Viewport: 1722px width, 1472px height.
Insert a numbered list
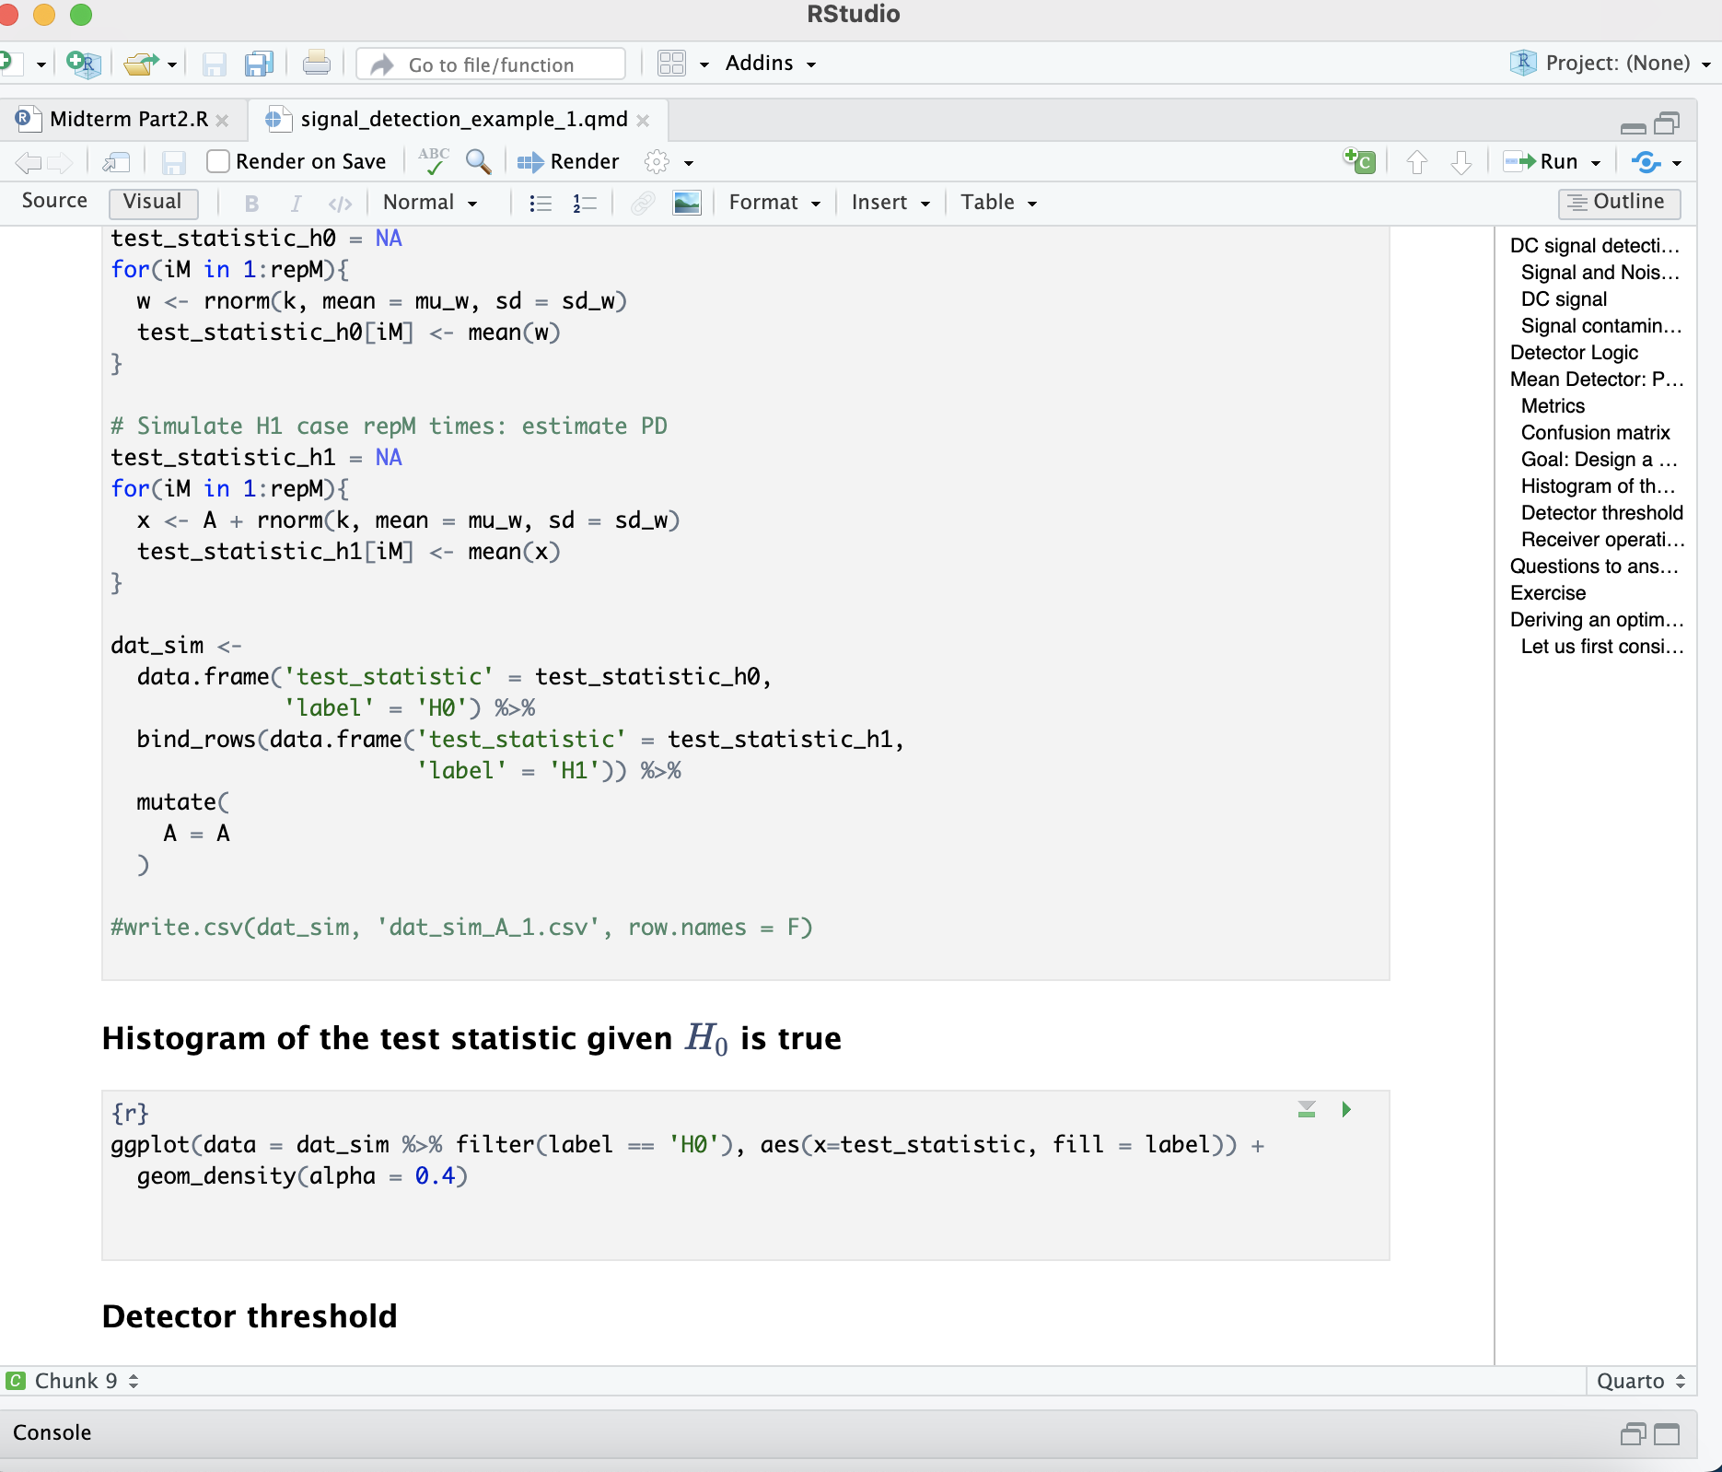[585, 203]
